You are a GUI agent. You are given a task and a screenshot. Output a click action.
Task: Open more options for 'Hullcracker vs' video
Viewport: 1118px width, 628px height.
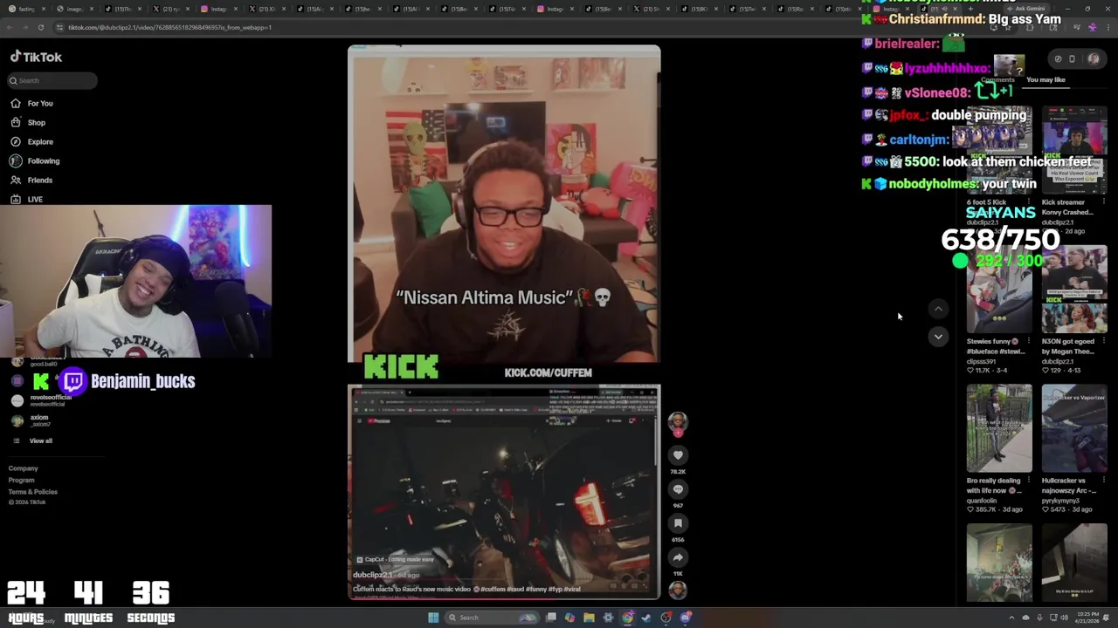click(1103, 481)
